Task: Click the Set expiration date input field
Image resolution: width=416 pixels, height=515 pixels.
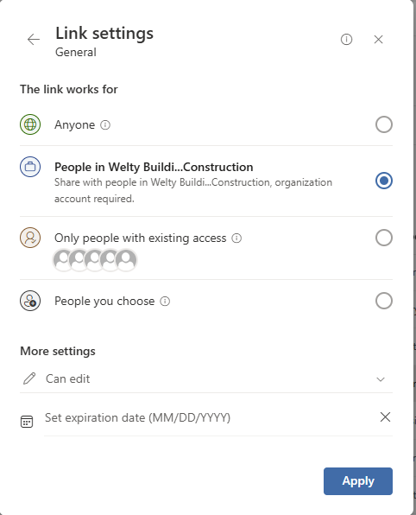Action: [x=210, y=417]
